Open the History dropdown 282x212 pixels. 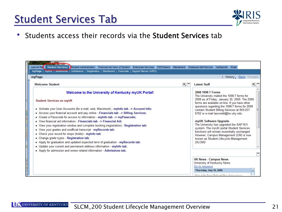tap(231, 77)
